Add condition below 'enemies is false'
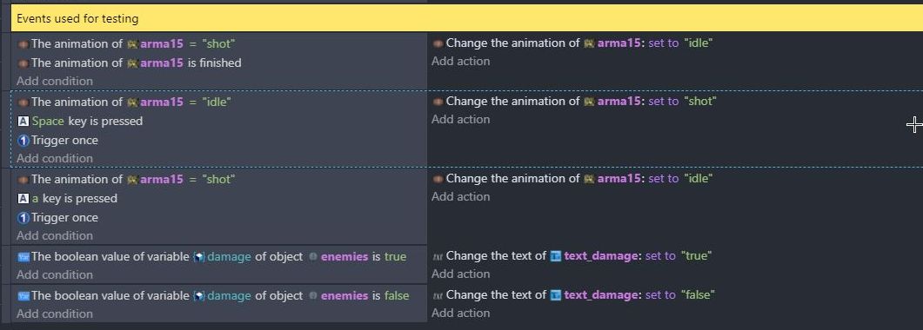The image size is (923, 330). tap(55, 313)
